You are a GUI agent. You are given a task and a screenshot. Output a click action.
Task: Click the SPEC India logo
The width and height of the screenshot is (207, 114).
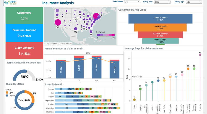pyautogui.click(x=10, y=3)
